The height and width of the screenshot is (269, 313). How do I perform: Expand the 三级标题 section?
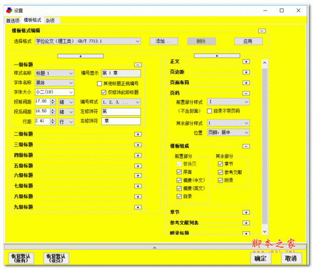[x=138, y=145]
